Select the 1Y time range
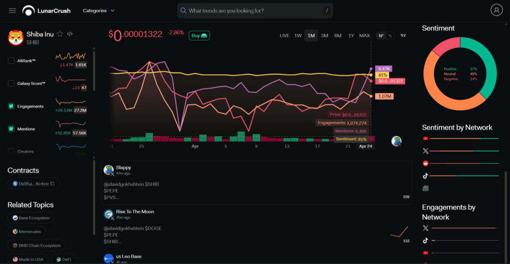This screenshot has width=510, height=264. 351,36
